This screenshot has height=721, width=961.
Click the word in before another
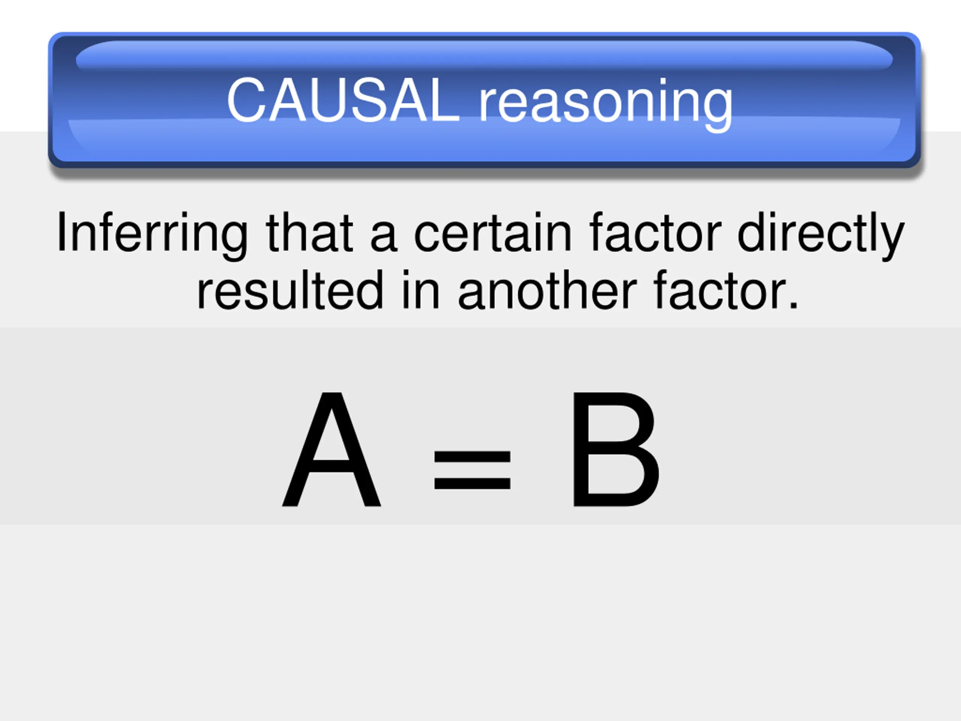tap(420, 290)
